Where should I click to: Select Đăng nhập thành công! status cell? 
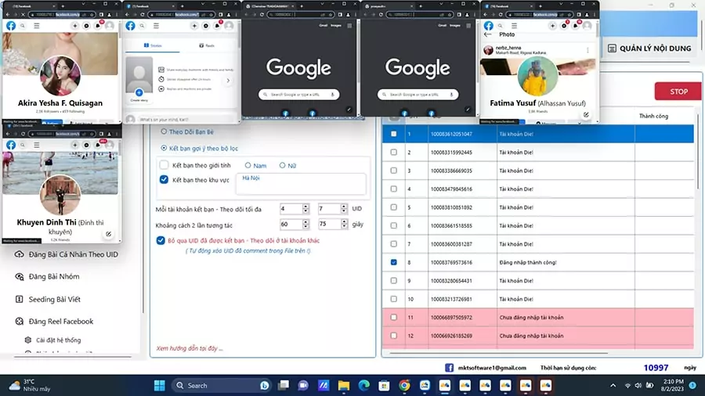[x=566, y=262]
